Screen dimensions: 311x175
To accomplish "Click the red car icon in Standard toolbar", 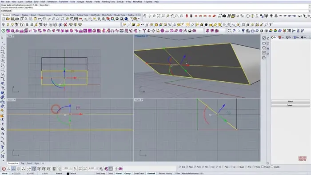I will [x=80, y=19].
